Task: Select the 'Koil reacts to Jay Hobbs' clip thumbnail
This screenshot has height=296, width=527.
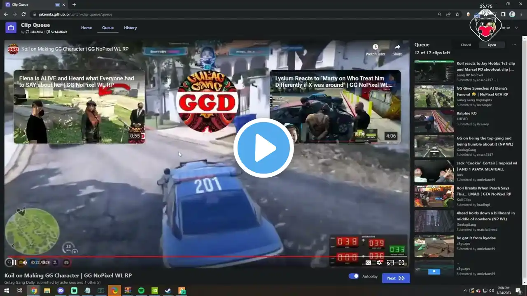Action: point(434,72)
